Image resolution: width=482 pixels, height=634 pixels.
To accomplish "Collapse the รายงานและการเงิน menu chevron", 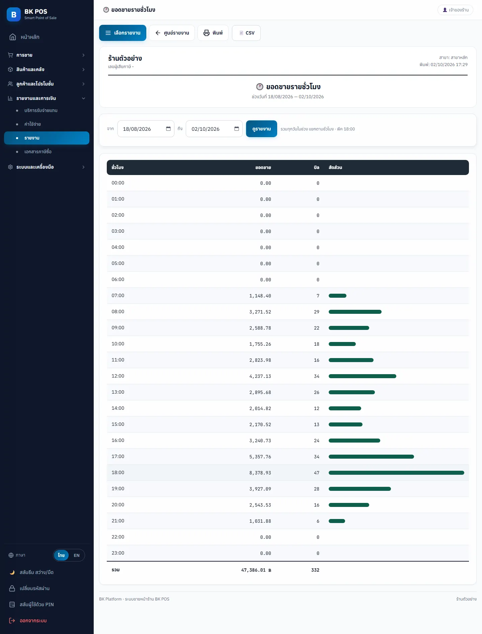I will pyautogui.click(x=84, y=98).
